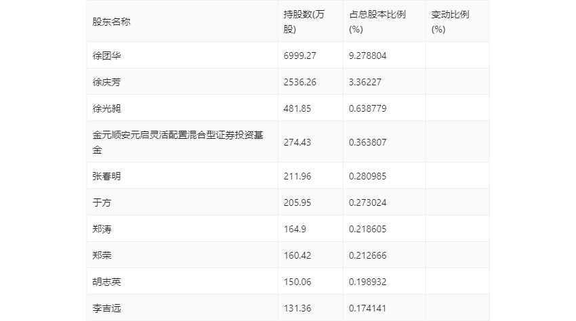The height and width of the screenshot is (321, 576).
Task: Click percentage value 0.363807
Action: pos(368,142)
